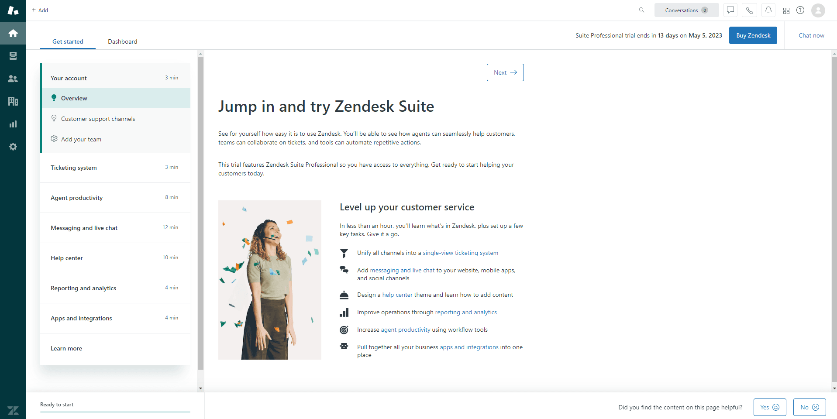Click the search magnifier icon
The image size is (837, 419).
(x=641, y=10)
